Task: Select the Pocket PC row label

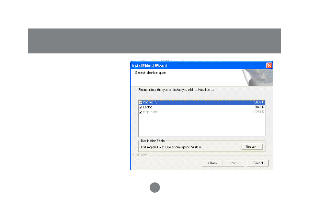Action: pos(150,102)
